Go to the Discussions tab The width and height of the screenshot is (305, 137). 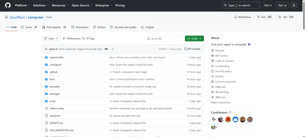pyautogui.click(x=80, y=27)
